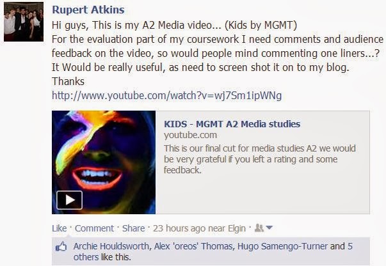Open the '23 hours ago' timestamp
The image size is (386, 266).
tap(179, 228)
